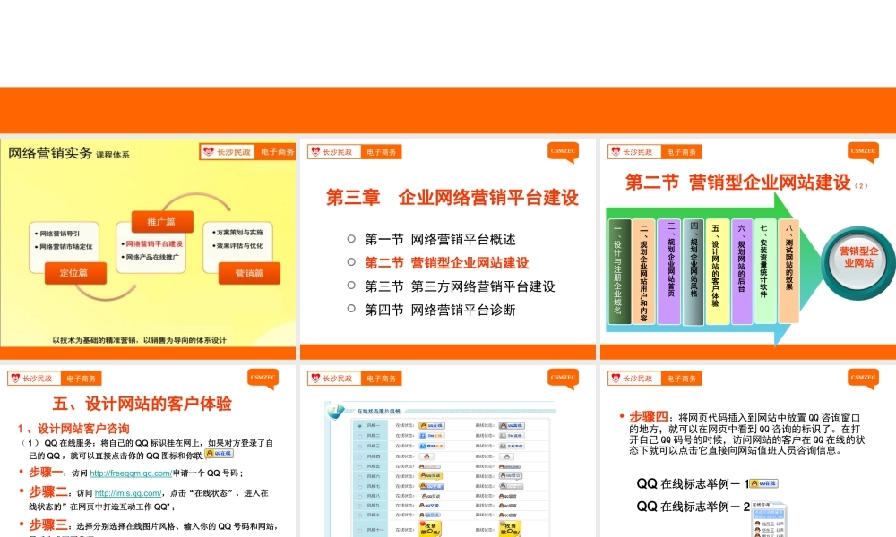Click the QQ在线 badge next to 举例-1
Viewport: 896px width, 537px height.
point(764,482)
